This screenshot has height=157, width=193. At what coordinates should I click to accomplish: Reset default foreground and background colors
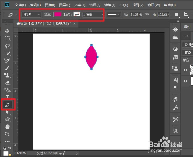[4, 148]
